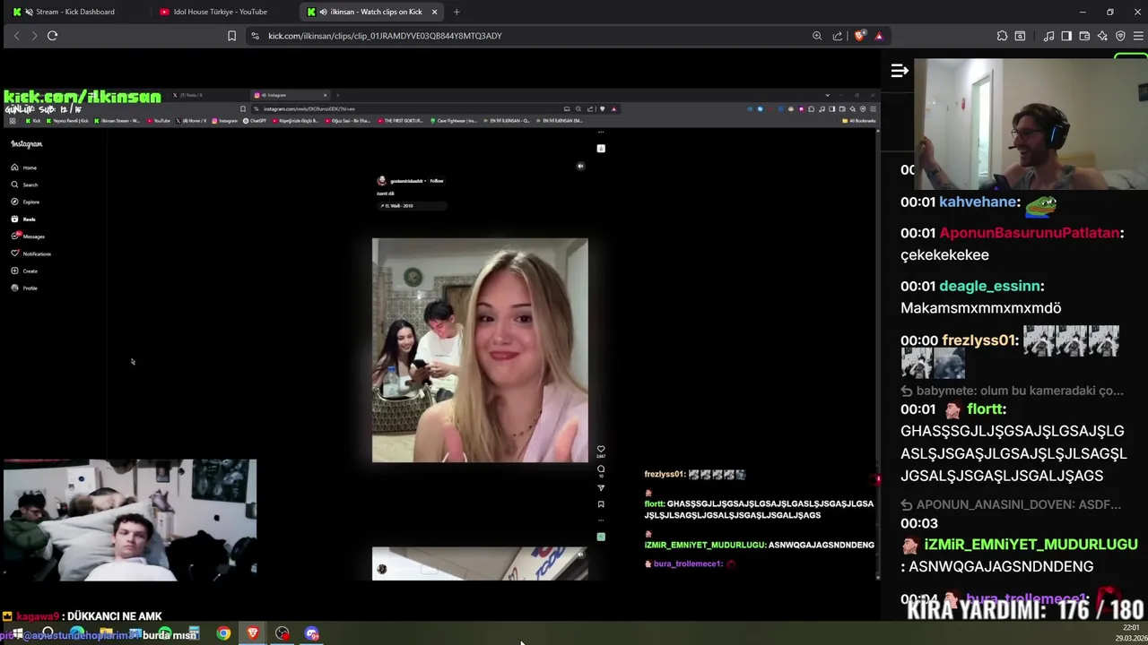Click Instagram Reels in the streamed video
Screen dimensions: 1148x645
[x=23, y=219]
